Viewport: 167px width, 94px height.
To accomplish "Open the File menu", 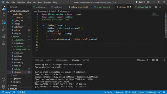I will [x=8, y=2].
